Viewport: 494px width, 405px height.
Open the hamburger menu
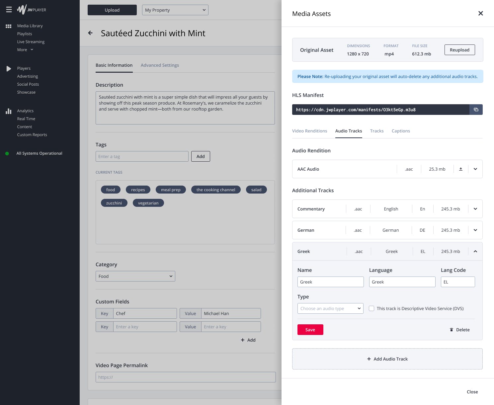point(9,10)
